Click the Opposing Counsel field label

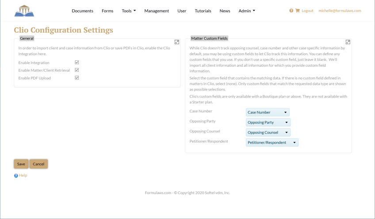(205, 131)
